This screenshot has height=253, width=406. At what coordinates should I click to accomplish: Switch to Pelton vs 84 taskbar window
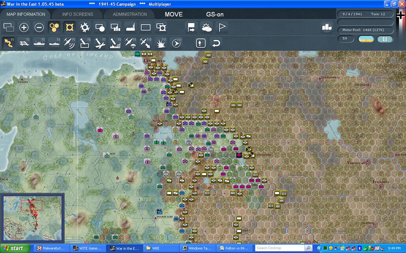tap(234, 248)
